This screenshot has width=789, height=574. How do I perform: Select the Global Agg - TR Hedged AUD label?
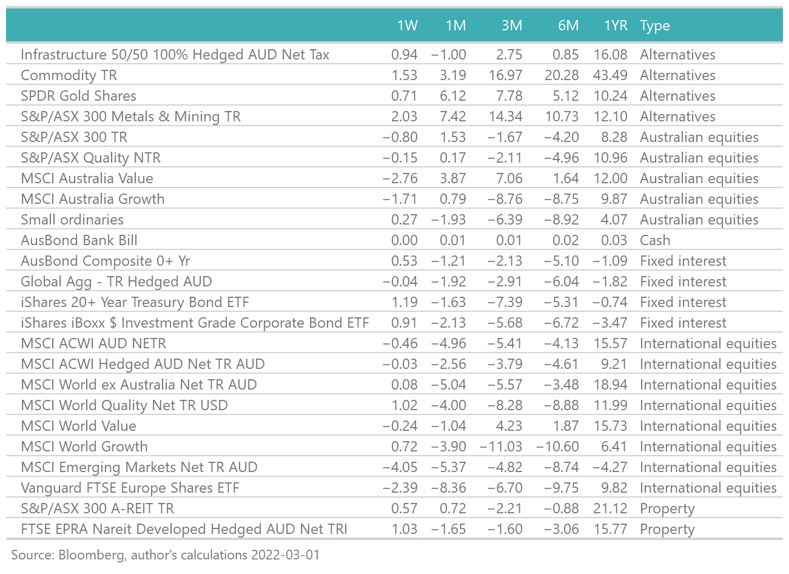pyautogui.click(x=116, y=282)
